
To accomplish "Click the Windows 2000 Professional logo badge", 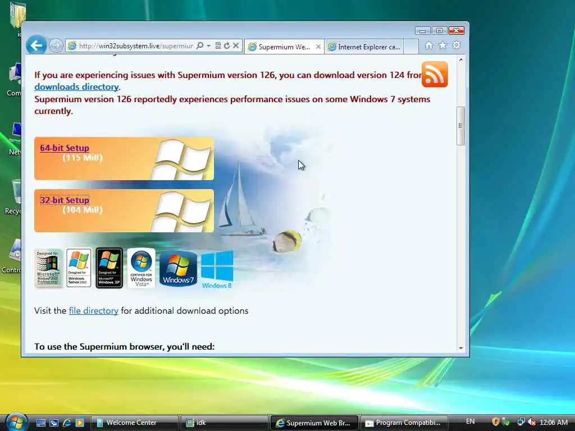I will point(48,268).
